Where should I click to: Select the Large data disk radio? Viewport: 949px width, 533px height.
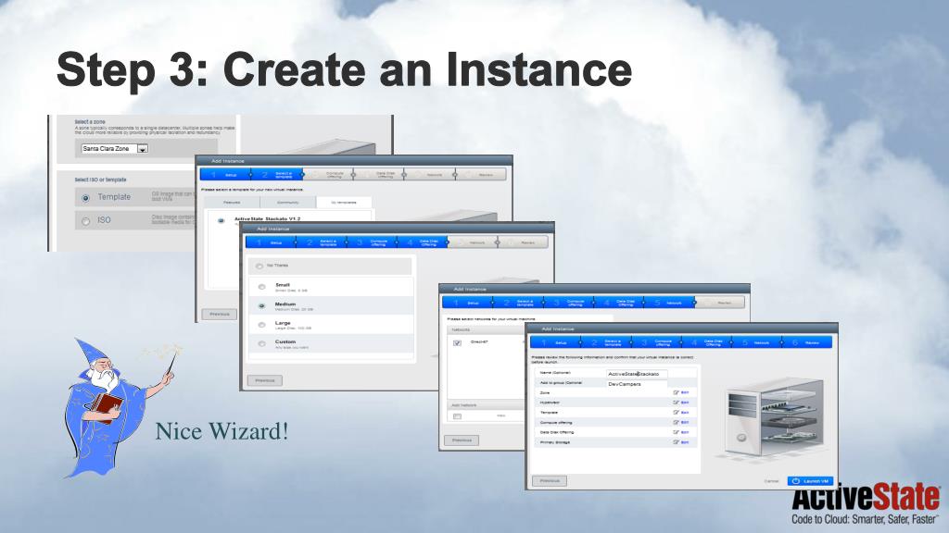pos(261,325)
